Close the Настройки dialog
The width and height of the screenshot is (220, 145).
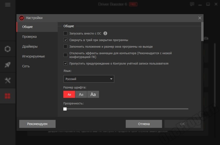tap(200, 18)
